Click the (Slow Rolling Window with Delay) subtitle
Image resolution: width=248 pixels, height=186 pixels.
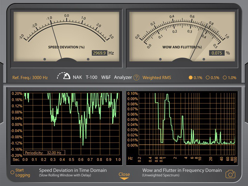(x=65, y=175)
